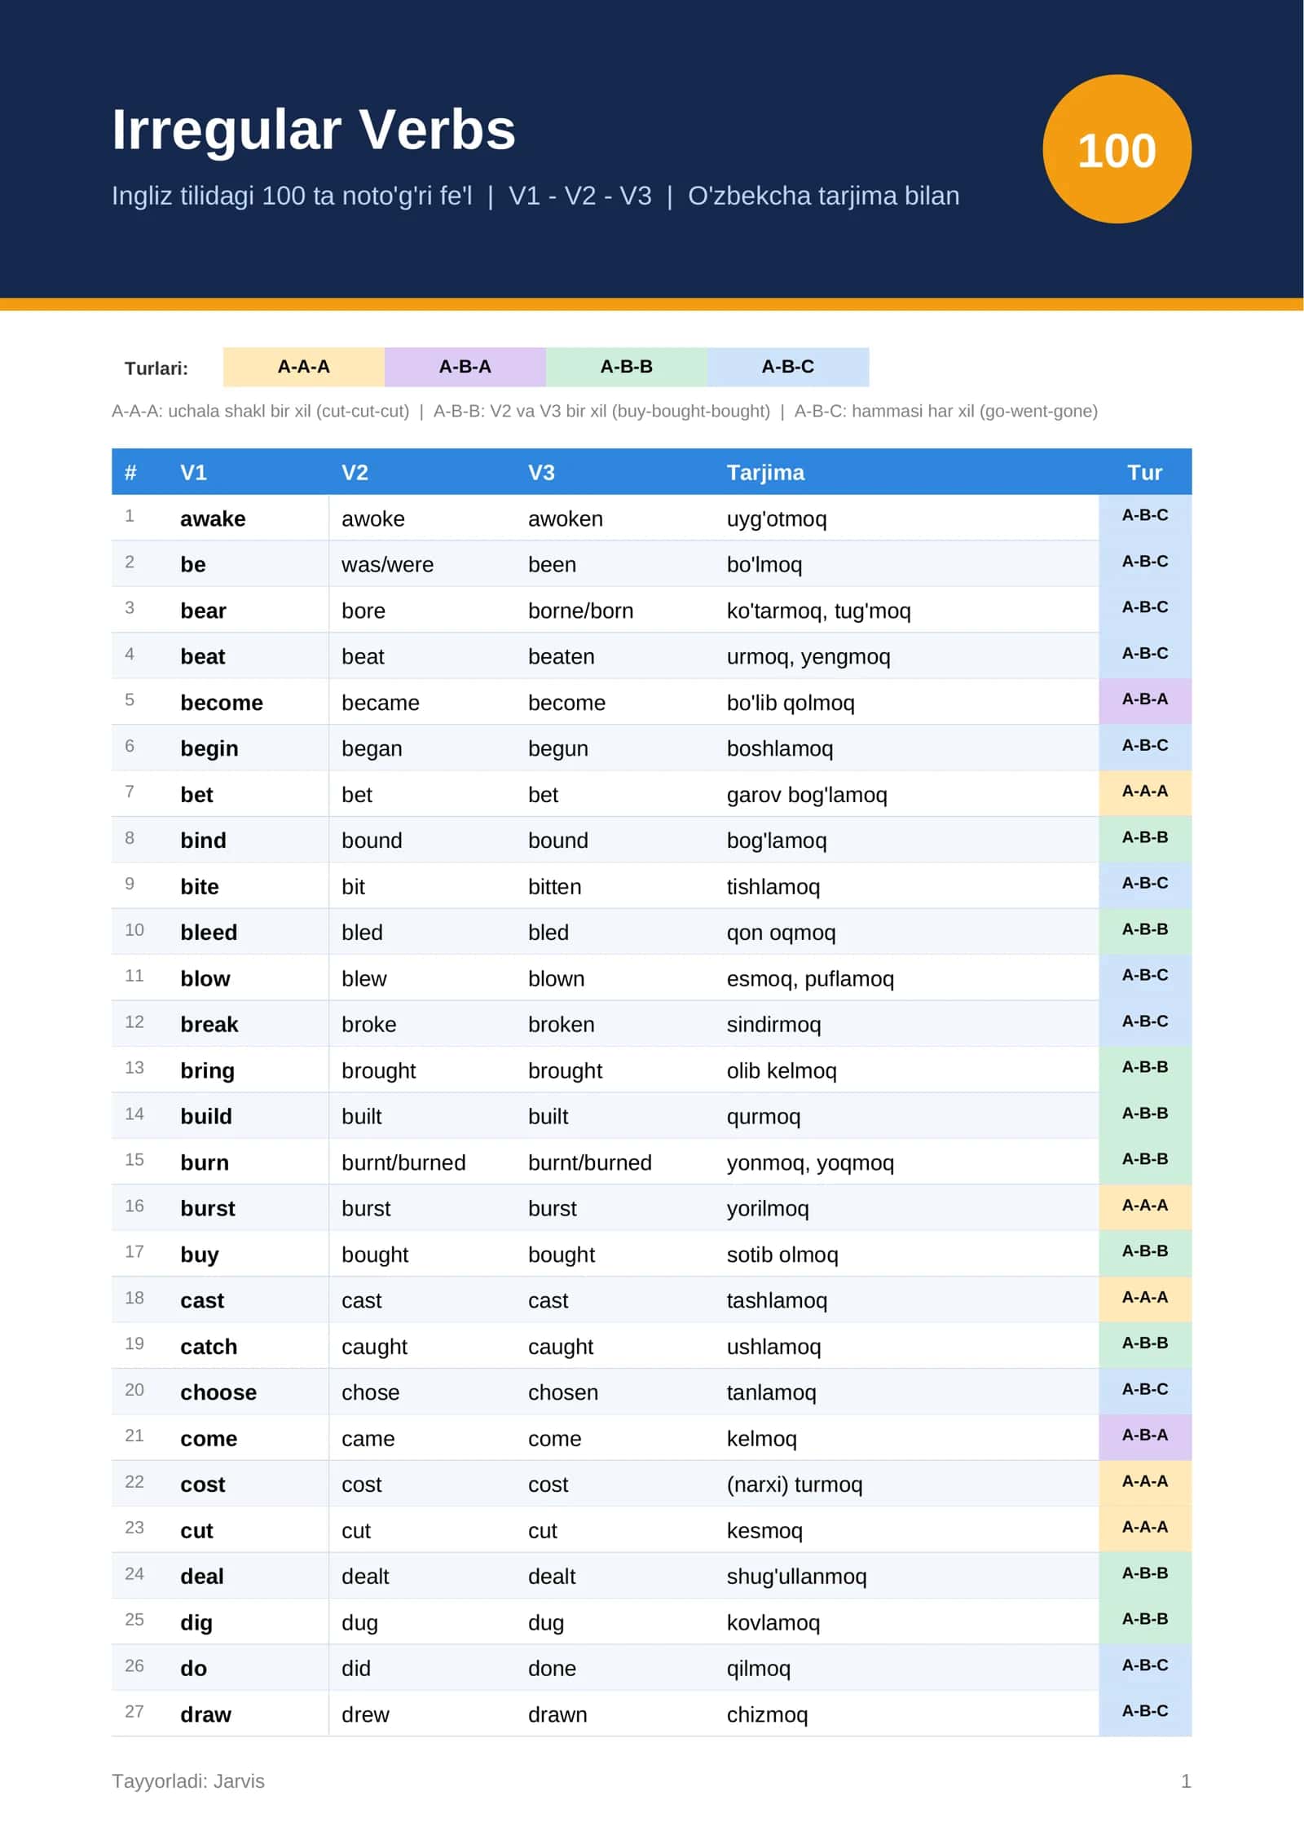Image resolution: width=1304 pixels, height=1844 pixels.
Task: Click the orange 100 badge
Action: pos(1117,149)
